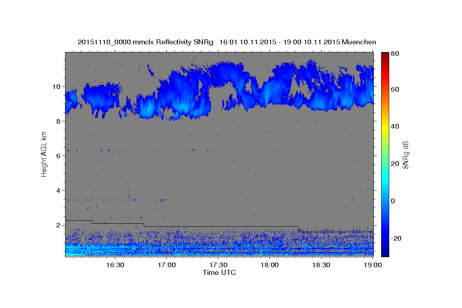Click the 'SNRg dB' colorbar label
462x308 pixels.
[405, 155]
